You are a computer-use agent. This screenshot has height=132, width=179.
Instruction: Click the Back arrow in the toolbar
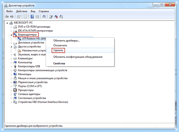(x=7, y=17)
